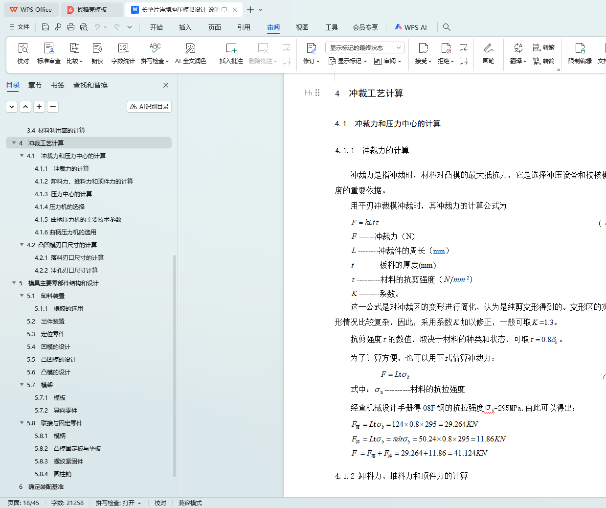Image resolution: width=606 pixels, height=508 pixels.
Task: Switch to the 插入 ribbon tab
Action: tap(185, 27)
